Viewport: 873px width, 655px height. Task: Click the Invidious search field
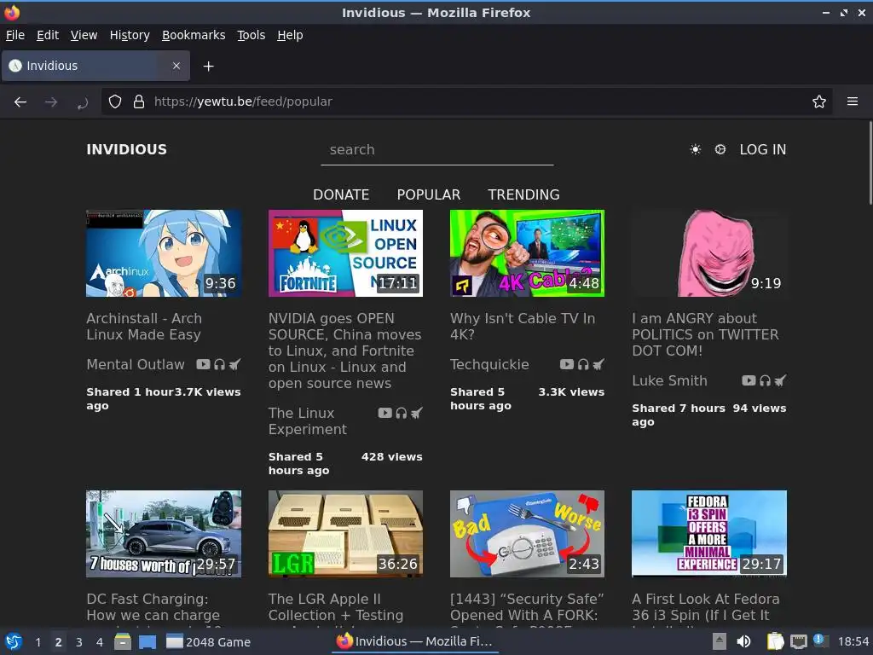tap(437, 150)
